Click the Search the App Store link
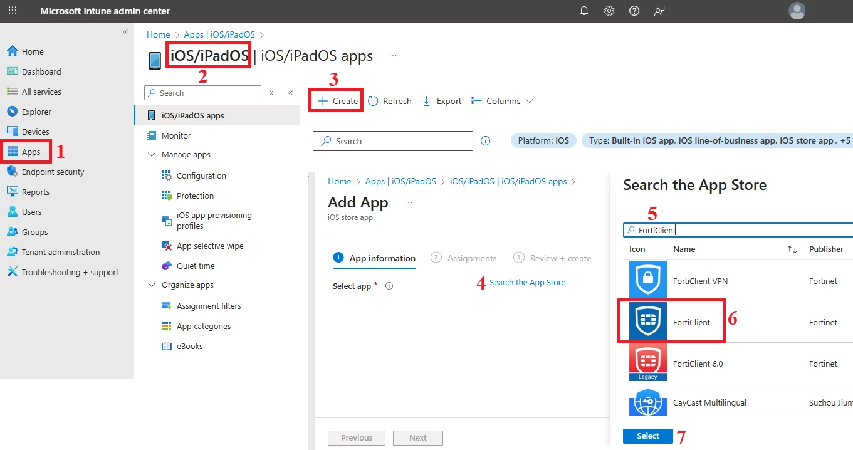This screenshot has height=450, width=853. (x=528, y=283)
